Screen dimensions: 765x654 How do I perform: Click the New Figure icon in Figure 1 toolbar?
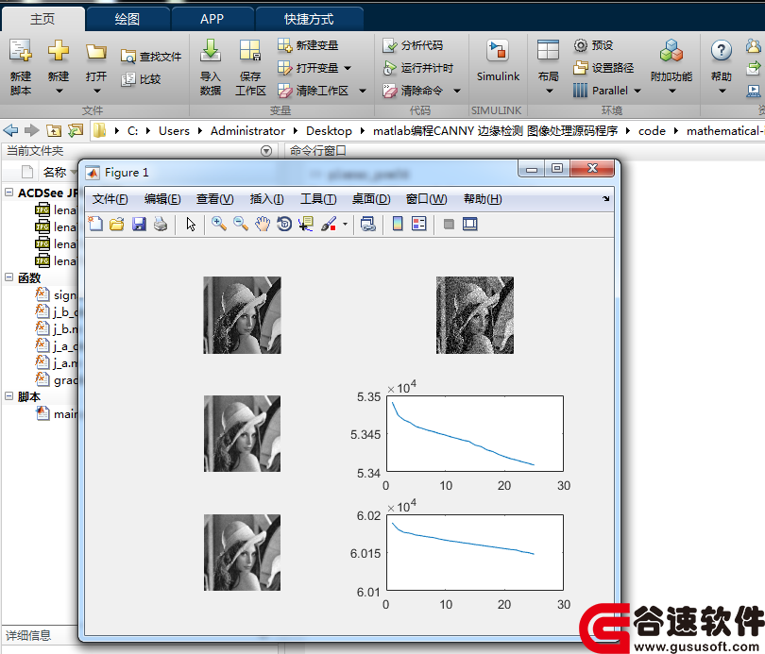pos(95,225)
